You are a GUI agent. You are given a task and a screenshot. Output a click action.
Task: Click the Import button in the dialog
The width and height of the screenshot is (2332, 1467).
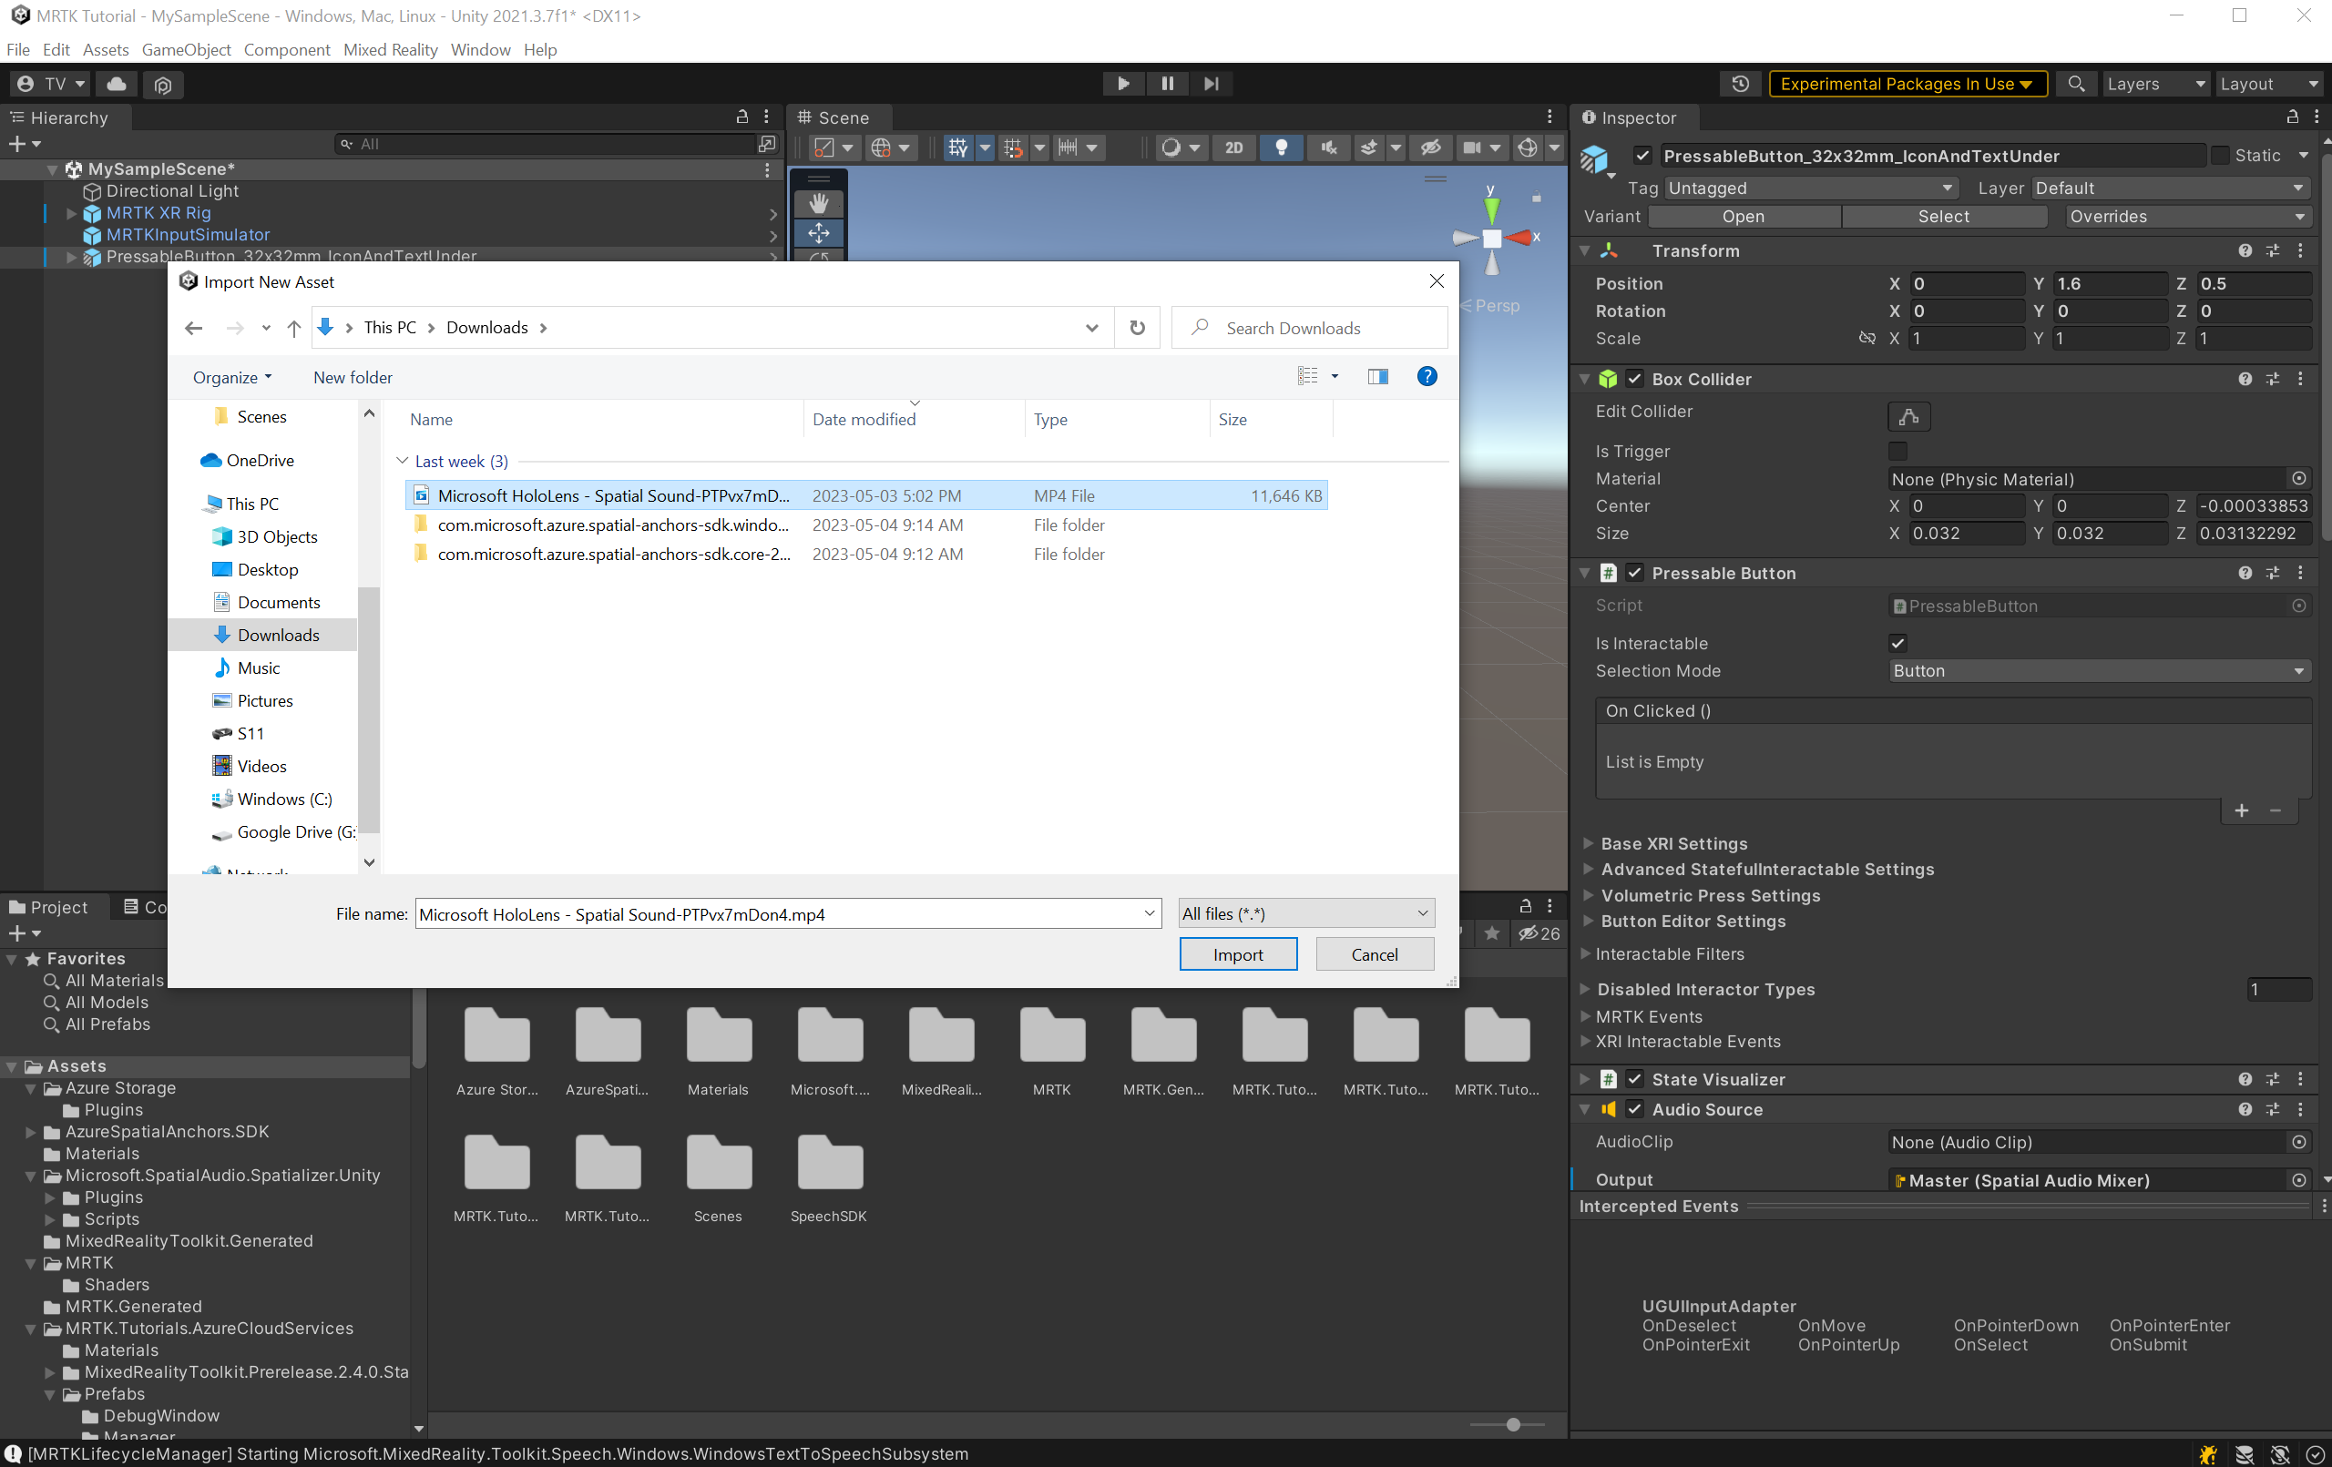[x=1239, y=953]
